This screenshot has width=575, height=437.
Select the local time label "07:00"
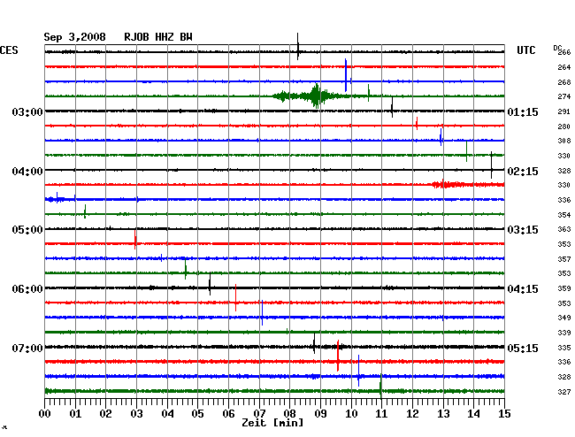(27, 348)
